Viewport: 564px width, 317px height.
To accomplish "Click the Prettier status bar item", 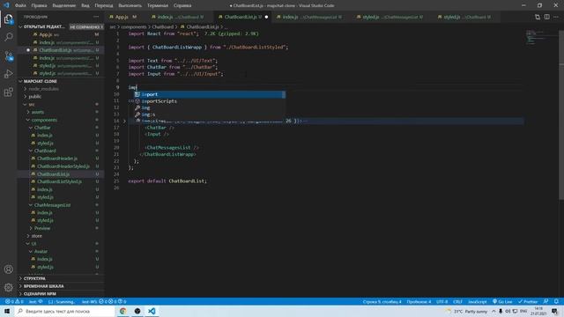I will [x=528, y=301].
